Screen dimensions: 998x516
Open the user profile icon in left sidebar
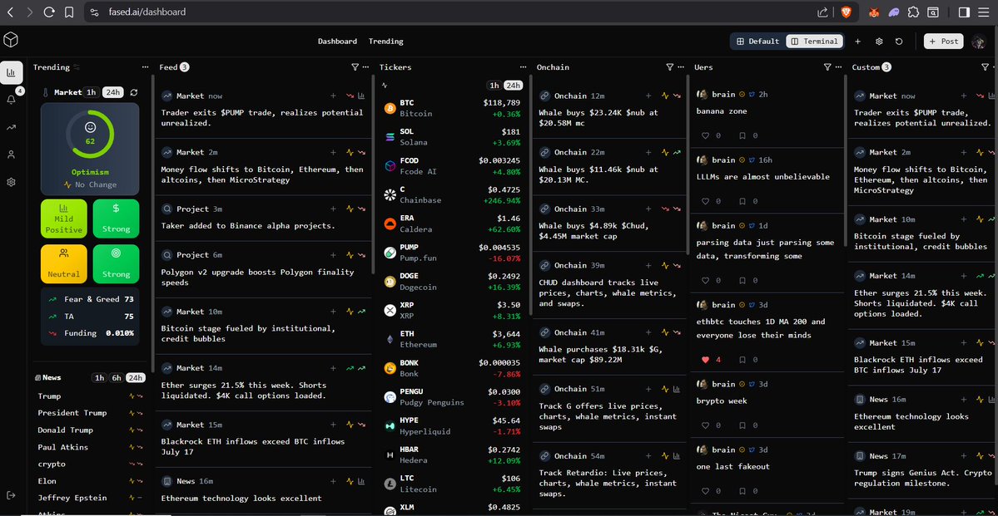11,155
